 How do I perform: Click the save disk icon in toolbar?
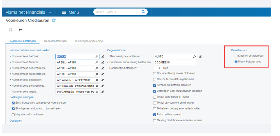click(10, 30)
